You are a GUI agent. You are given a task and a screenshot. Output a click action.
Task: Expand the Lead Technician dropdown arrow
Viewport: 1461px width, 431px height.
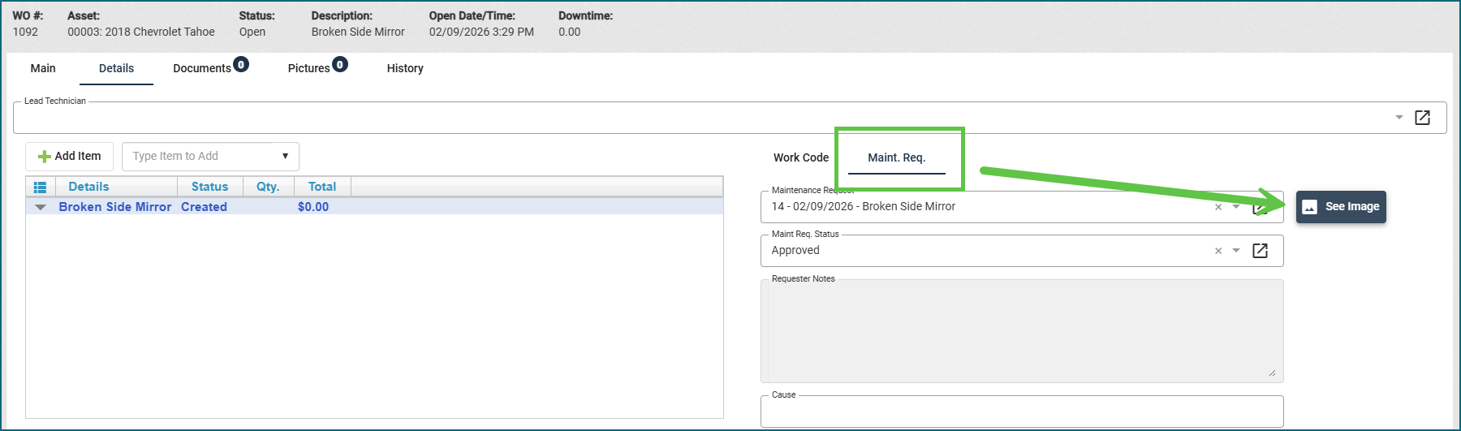1399,118
